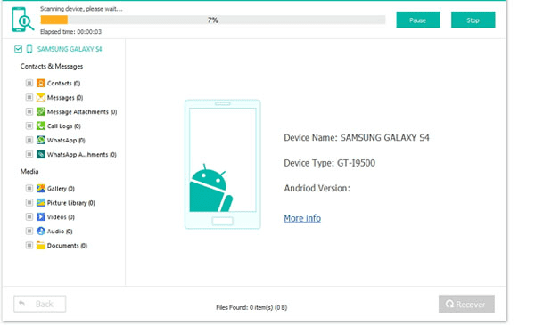This screenshot has width=535, height=325.
Task: Check the Picture Library checkbox
Action: (29, 203)
